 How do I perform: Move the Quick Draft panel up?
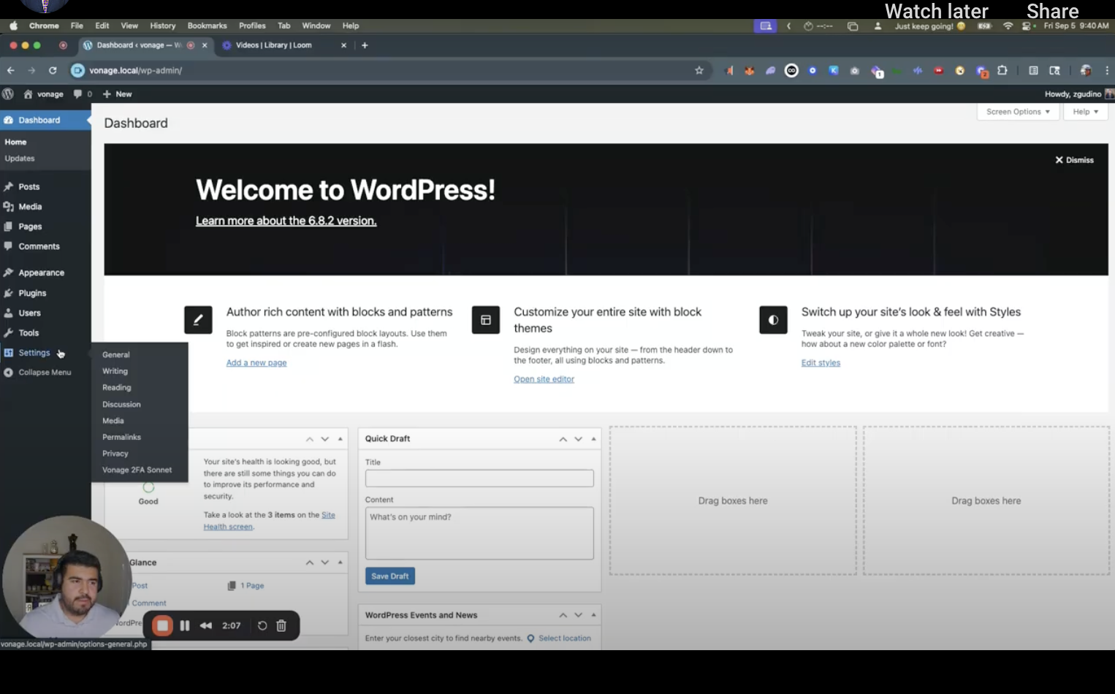click(x=563, y=439)
